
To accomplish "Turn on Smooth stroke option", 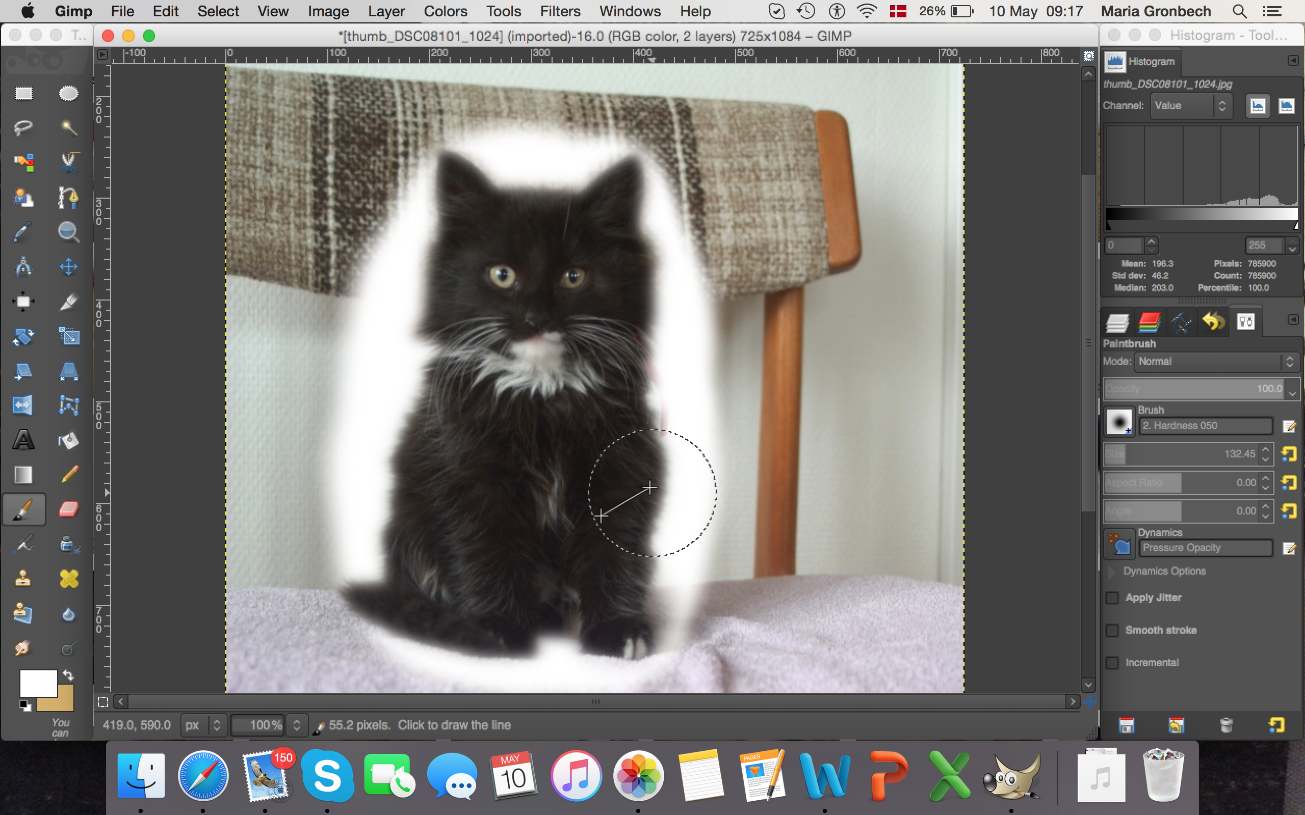I will [1112, 630].
